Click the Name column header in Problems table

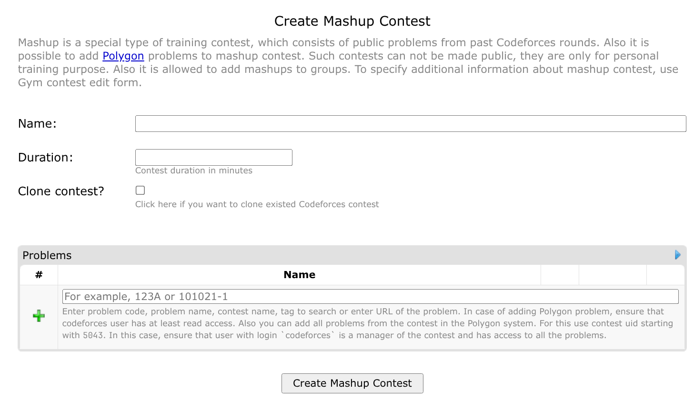click(x=299, y=275)
